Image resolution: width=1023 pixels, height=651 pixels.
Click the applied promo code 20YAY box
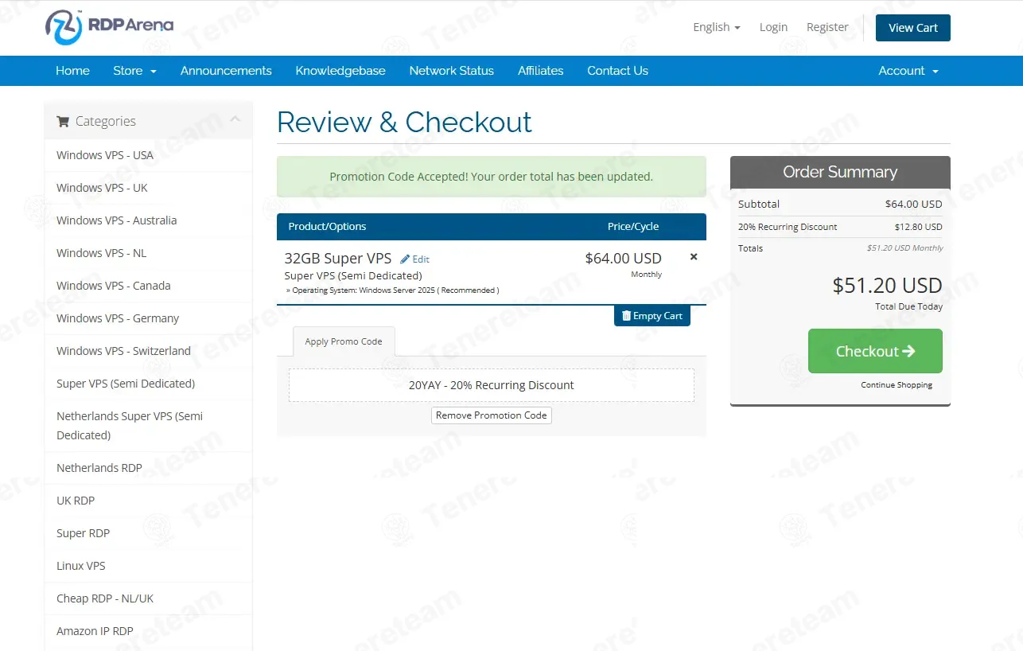point(492,385)
